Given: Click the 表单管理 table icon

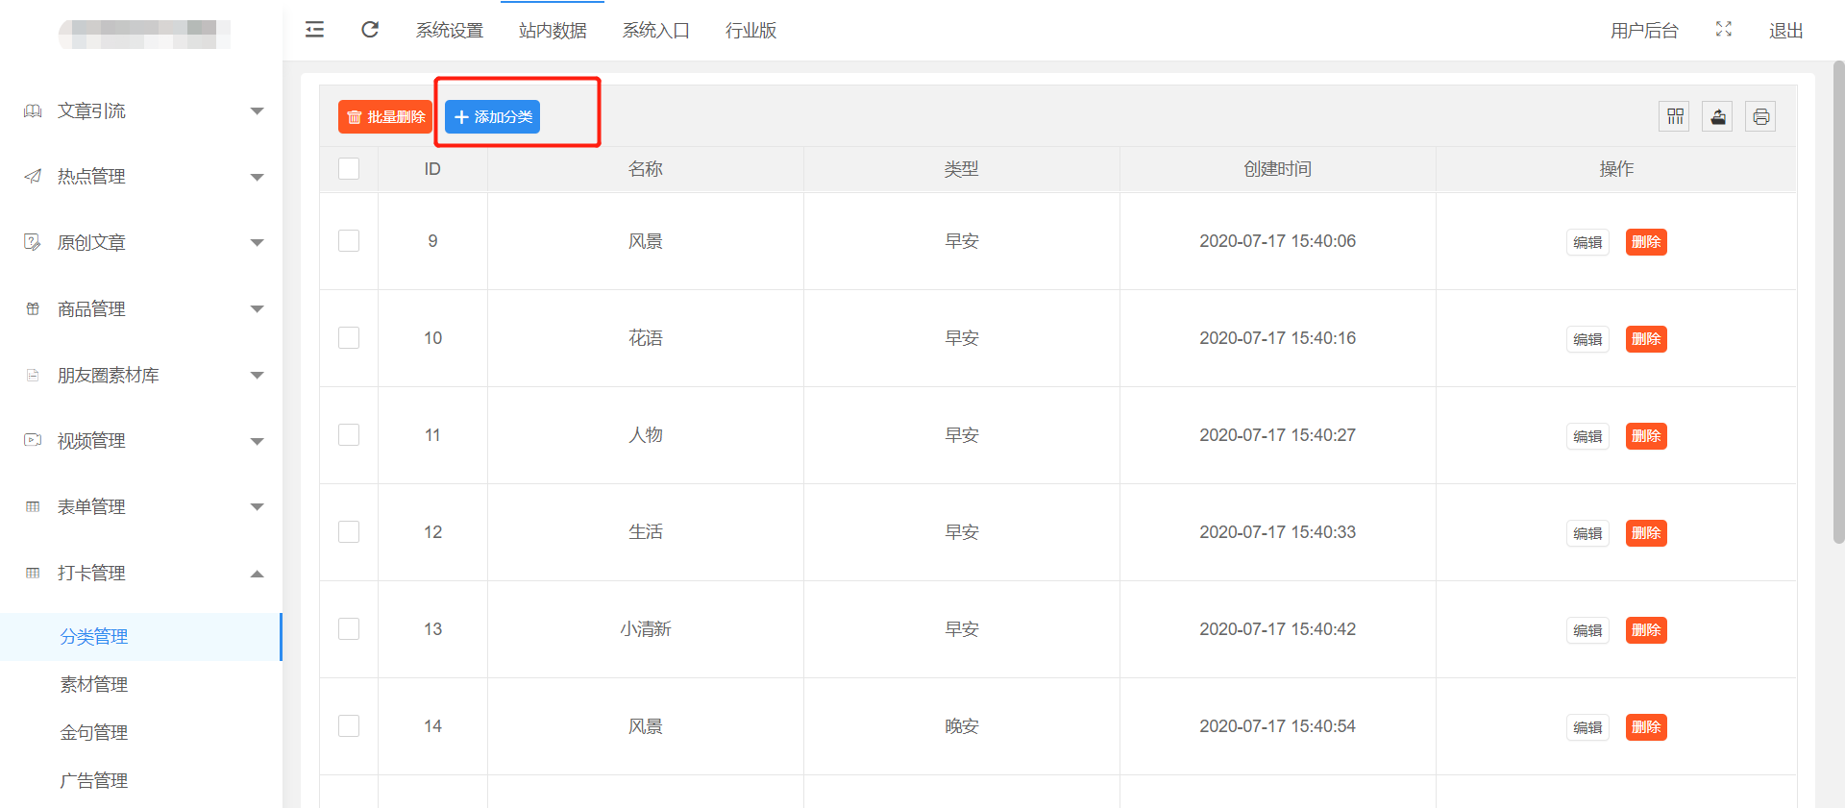Looking at the screenshot, I should (33, 506).
